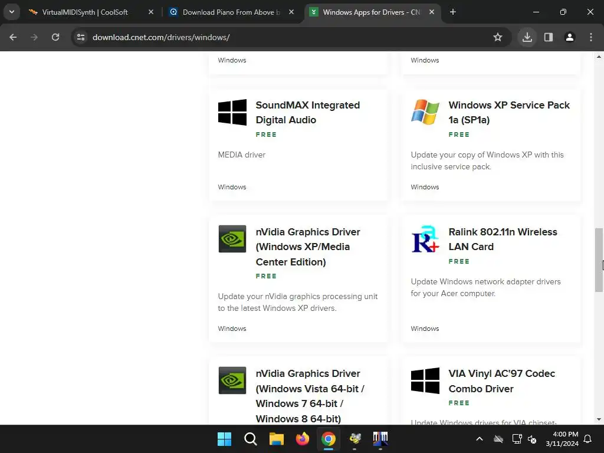Reload the current page
The image size is (604, 453).
tap(55, 37)
